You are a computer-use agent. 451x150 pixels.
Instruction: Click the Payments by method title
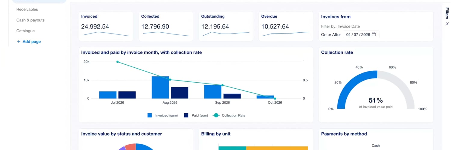pyautogui.click(x=344, y=134)
